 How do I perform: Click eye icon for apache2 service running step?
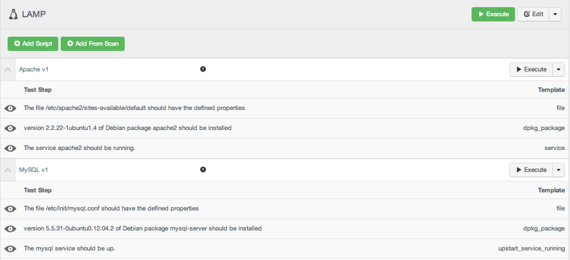click(x=11, y=148)
